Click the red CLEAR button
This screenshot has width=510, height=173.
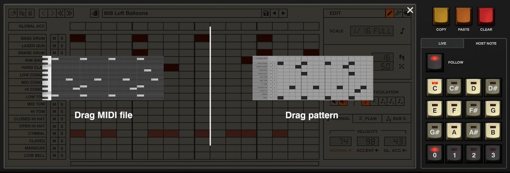(486, 16)
